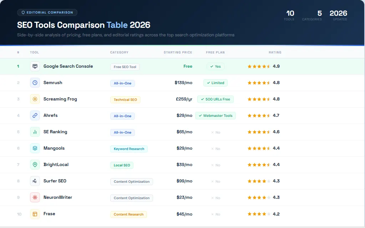Click the Ahrefs tool name
The width and height of the screenshot is (365, 228).
(x=51, y=115)
